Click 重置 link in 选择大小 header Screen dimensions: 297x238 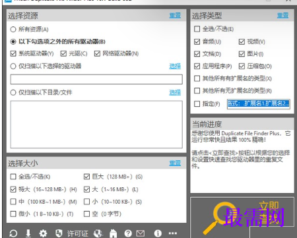point(175,164)
